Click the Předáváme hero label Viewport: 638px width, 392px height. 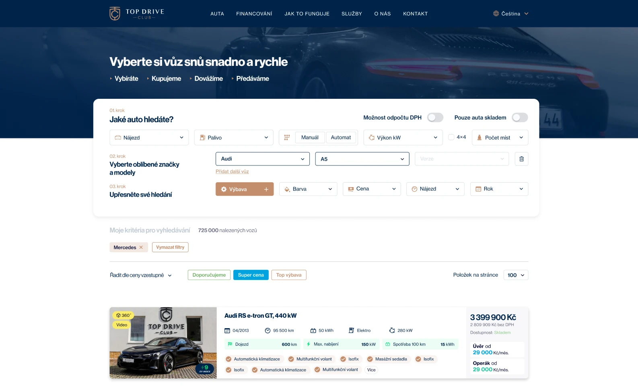(x=253, y=79)
